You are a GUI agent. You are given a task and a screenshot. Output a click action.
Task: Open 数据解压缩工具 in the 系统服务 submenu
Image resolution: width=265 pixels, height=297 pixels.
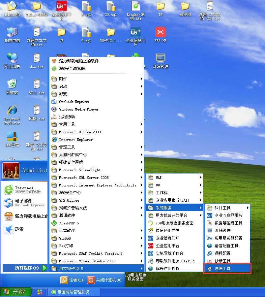(227, 223)
